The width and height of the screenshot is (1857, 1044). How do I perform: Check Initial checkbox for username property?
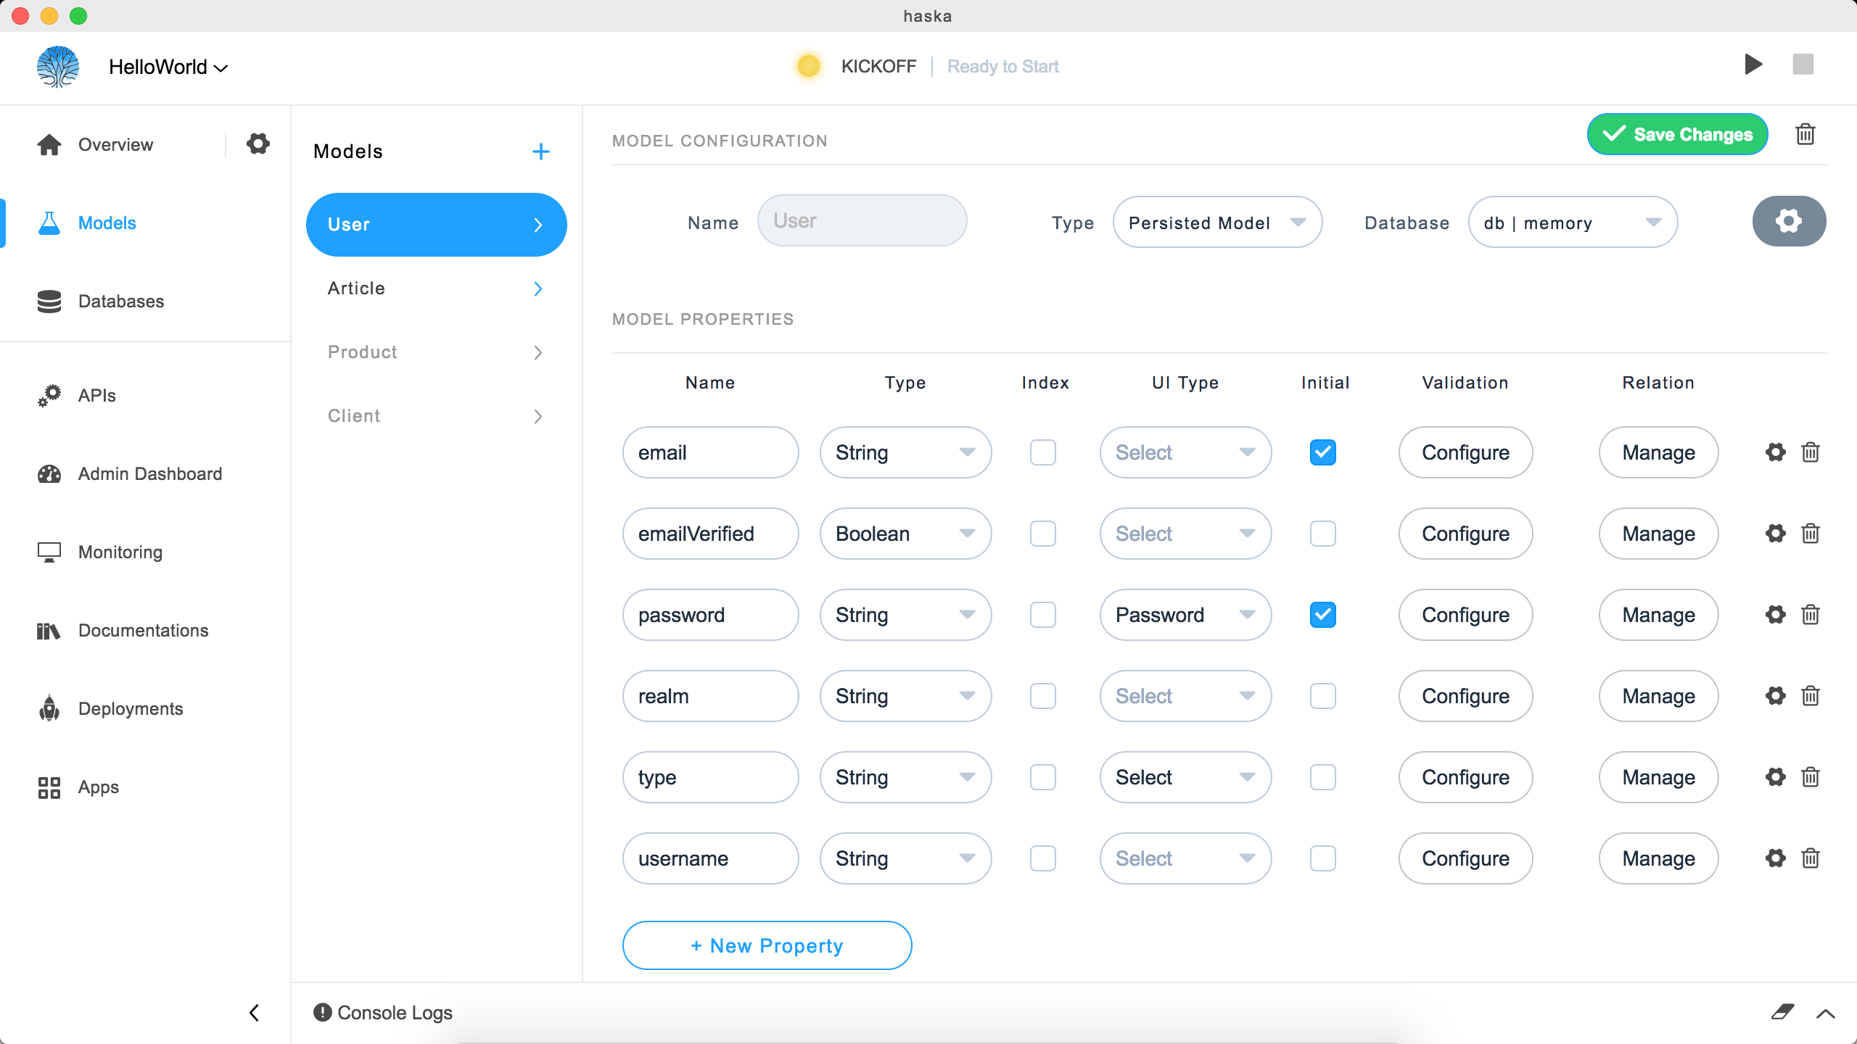click(x=1322, y=858)
